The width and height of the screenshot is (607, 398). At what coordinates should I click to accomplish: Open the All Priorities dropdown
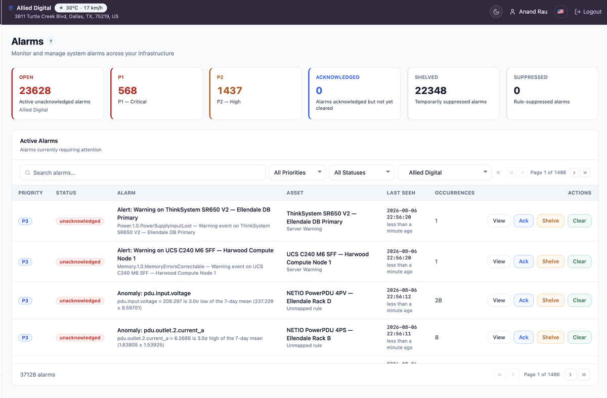click(x=297, y=172)
